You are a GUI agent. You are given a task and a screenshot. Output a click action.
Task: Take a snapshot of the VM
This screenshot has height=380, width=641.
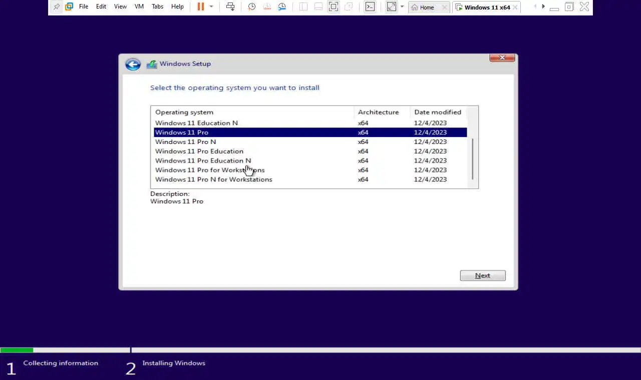pyautogui.click(x=252, y=7)
